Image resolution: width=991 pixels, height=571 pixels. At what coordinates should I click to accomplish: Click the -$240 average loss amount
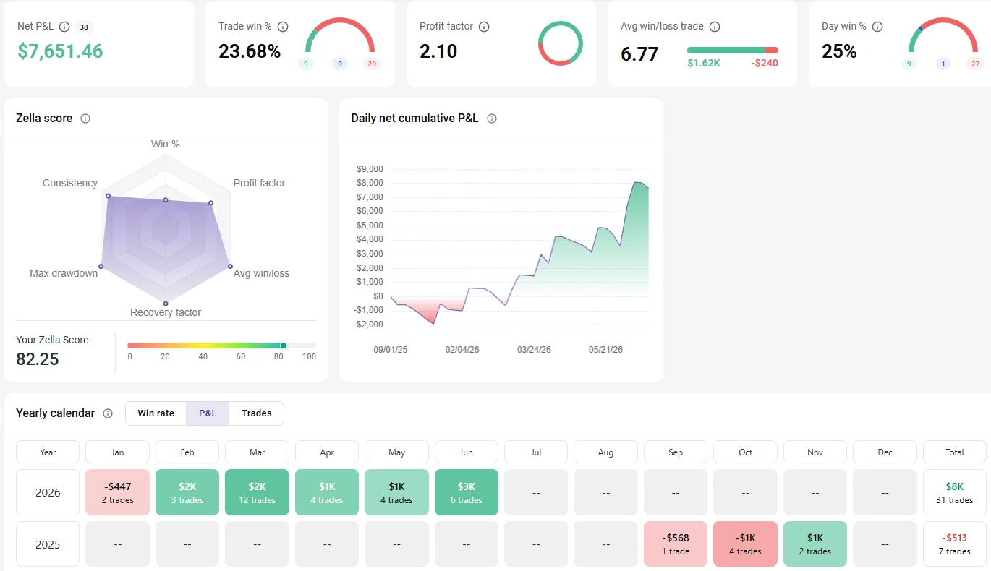pyautogui.click(x=764, y=63)
